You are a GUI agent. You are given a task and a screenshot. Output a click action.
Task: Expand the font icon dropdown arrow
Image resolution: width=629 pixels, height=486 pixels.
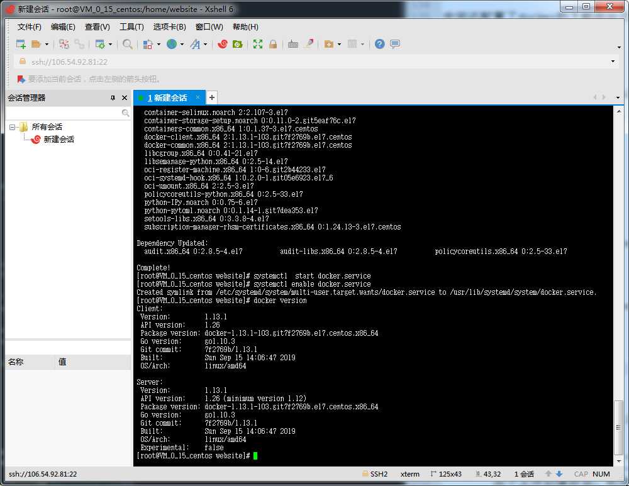pyautogui.click(x=206, y=44)
